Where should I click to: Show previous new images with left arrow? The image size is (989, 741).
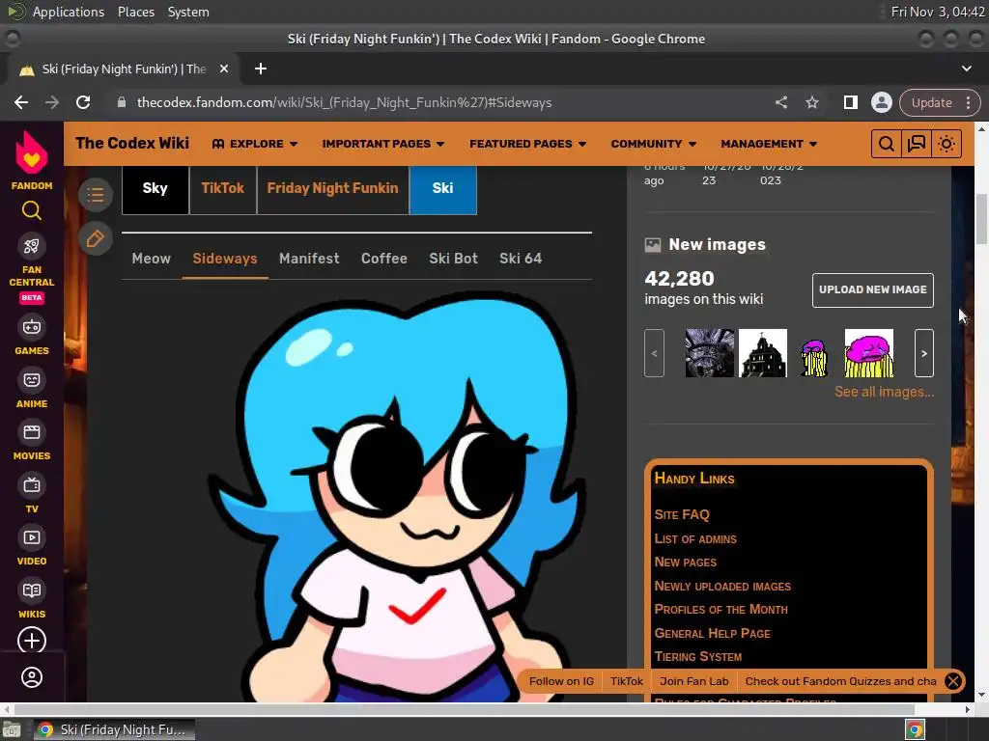tap(654, 353)
